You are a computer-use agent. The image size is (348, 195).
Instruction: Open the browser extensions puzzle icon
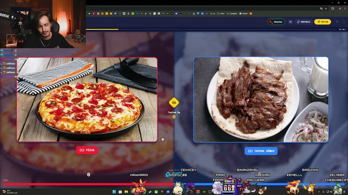(333, 8)
